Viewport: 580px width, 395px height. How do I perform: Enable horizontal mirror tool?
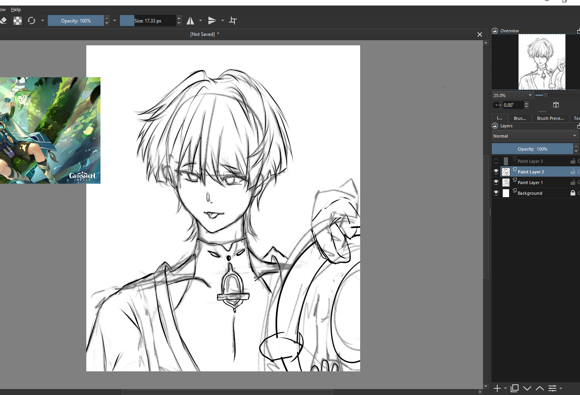pyautogui.click(x=190, y=20)
